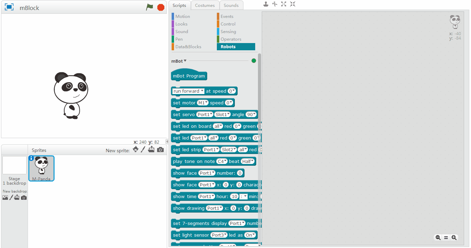
Task: Click the panda sprite on the stage
Action: pyautogui.click(x=70, y=95)
